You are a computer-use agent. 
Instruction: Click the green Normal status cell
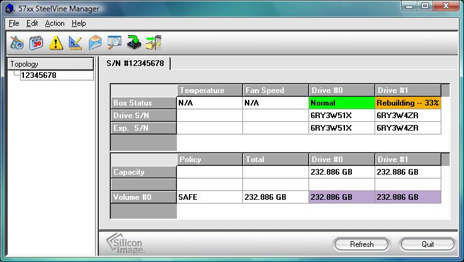[x=342, y=103]
